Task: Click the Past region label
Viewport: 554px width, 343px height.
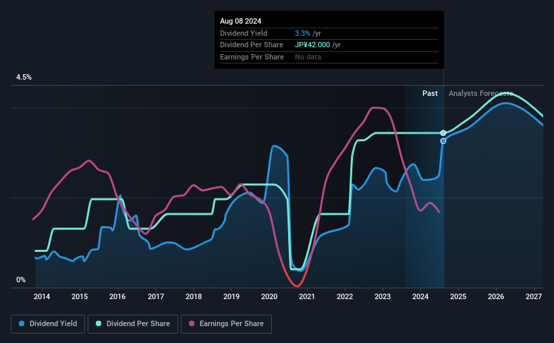Action: pos(430,93)
